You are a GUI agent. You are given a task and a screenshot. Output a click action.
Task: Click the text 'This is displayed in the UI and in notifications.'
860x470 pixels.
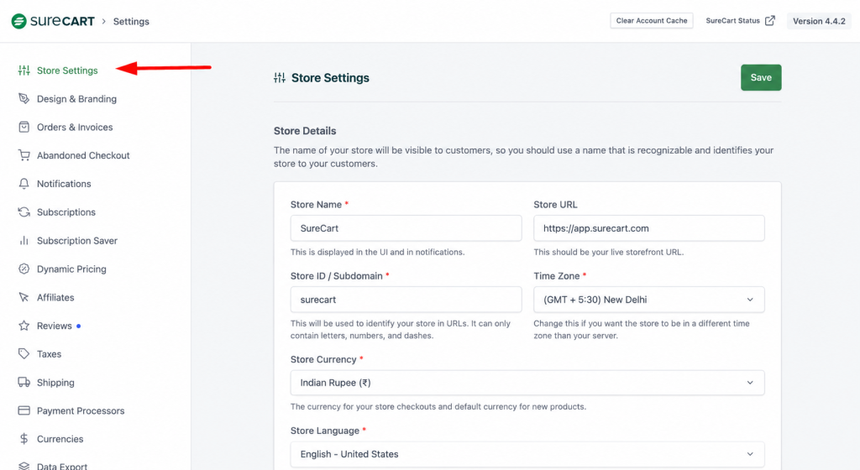coord(377,252)
